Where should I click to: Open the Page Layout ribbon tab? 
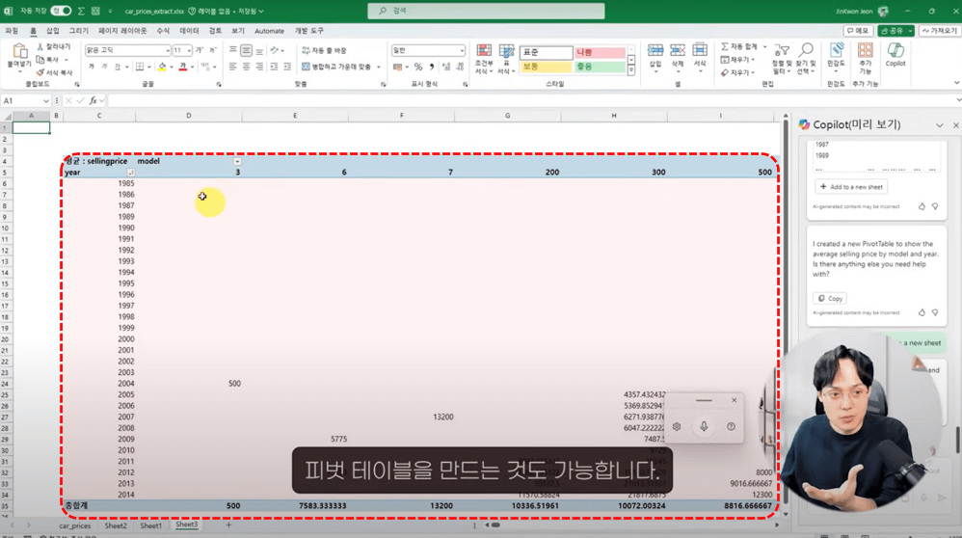(x=122, y=31)
